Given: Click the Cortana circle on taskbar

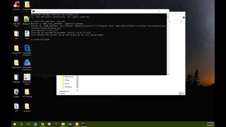Looking at the screenshot, I should click(22, 124).
